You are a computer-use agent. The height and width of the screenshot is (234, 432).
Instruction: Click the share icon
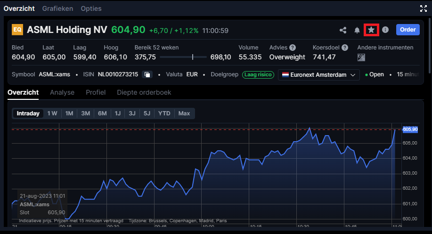click(x=343, y=30)
